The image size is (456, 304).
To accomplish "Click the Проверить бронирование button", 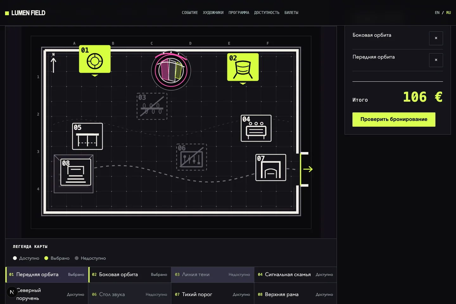I will click(394, 119).
